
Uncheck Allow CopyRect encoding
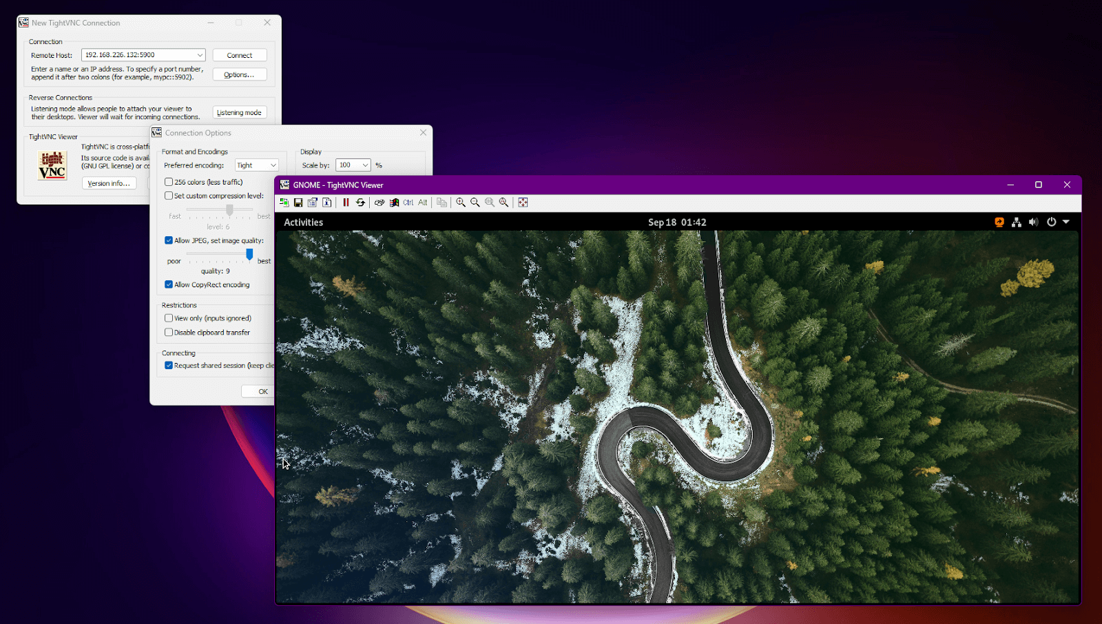click(169, 284)
